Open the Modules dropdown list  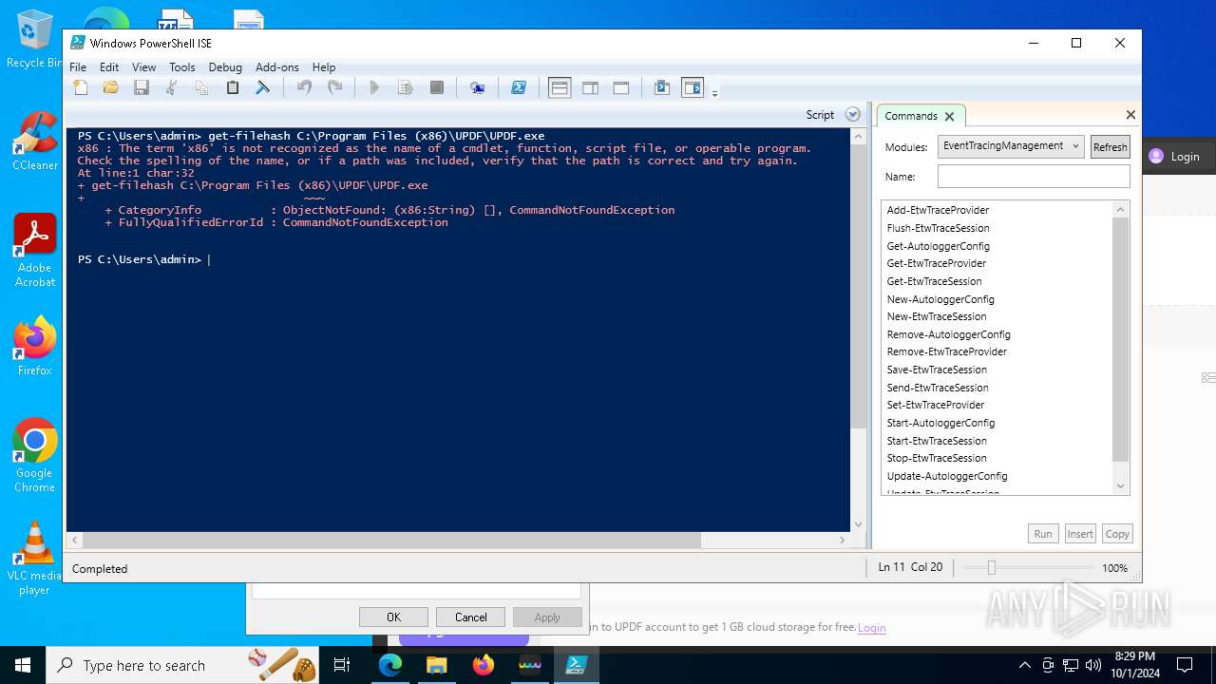[x=1011, y=146]
